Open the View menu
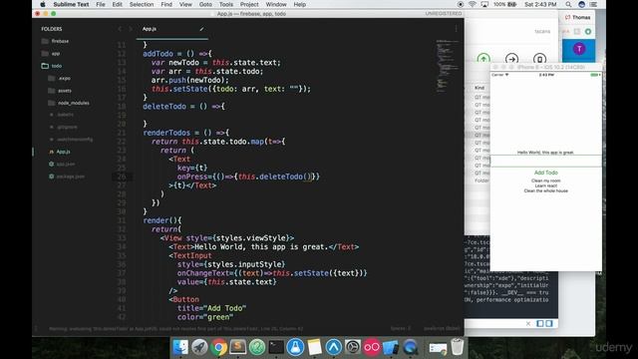The width and height of the screenshot is (638, 359). tap(185, 4)
